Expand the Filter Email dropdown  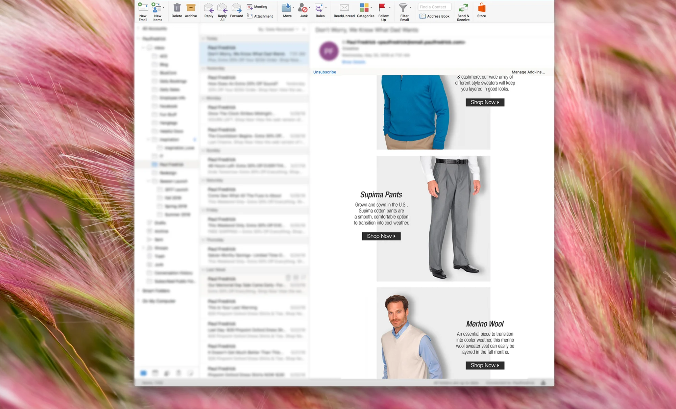(x=411, y=7)
